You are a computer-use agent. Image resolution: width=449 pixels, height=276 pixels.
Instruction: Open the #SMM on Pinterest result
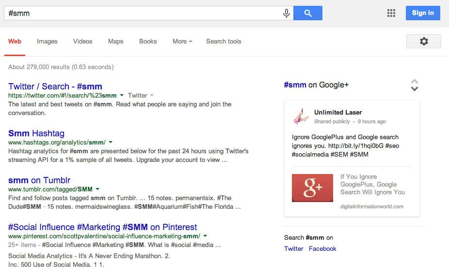pos(102,227)
